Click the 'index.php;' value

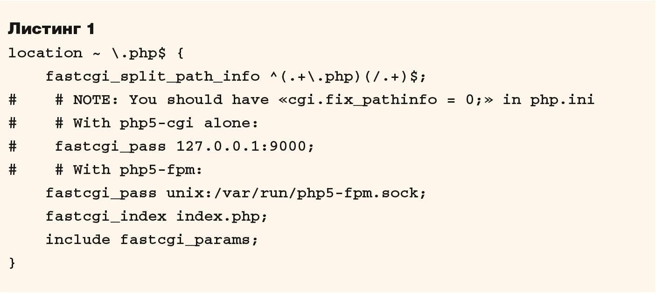(x=222, y=217)
